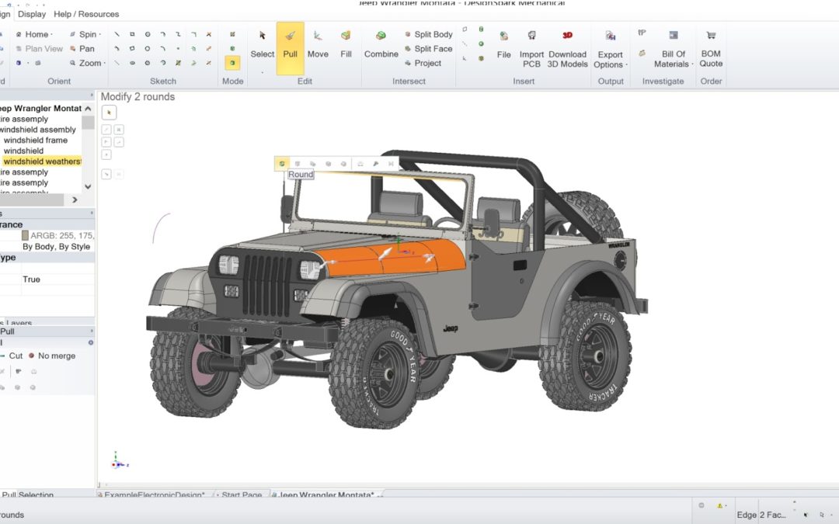Click the Pull options panel gear icon

[x=90, y=343]
